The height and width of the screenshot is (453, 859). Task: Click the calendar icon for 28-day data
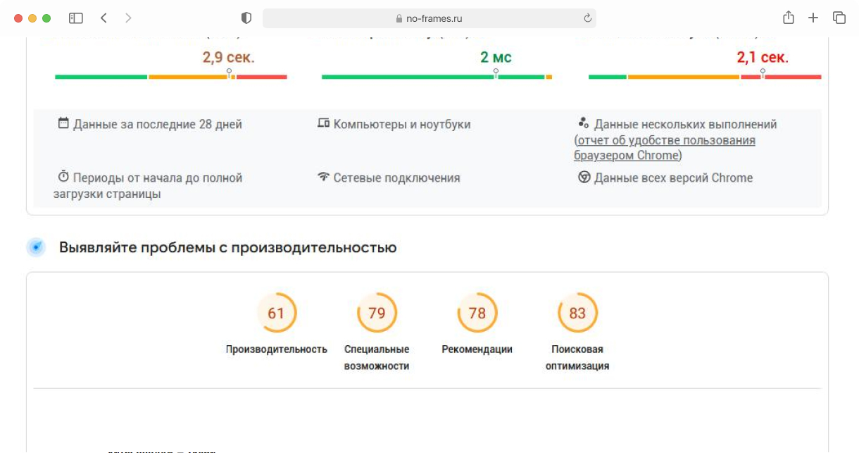(x=63, y=124)
